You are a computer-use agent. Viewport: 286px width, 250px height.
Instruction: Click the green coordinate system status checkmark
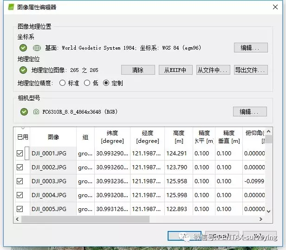[x=23, y=48]
